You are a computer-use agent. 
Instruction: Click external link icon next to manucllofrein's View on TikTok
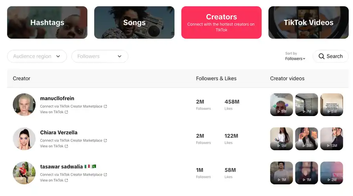[66, 112]
